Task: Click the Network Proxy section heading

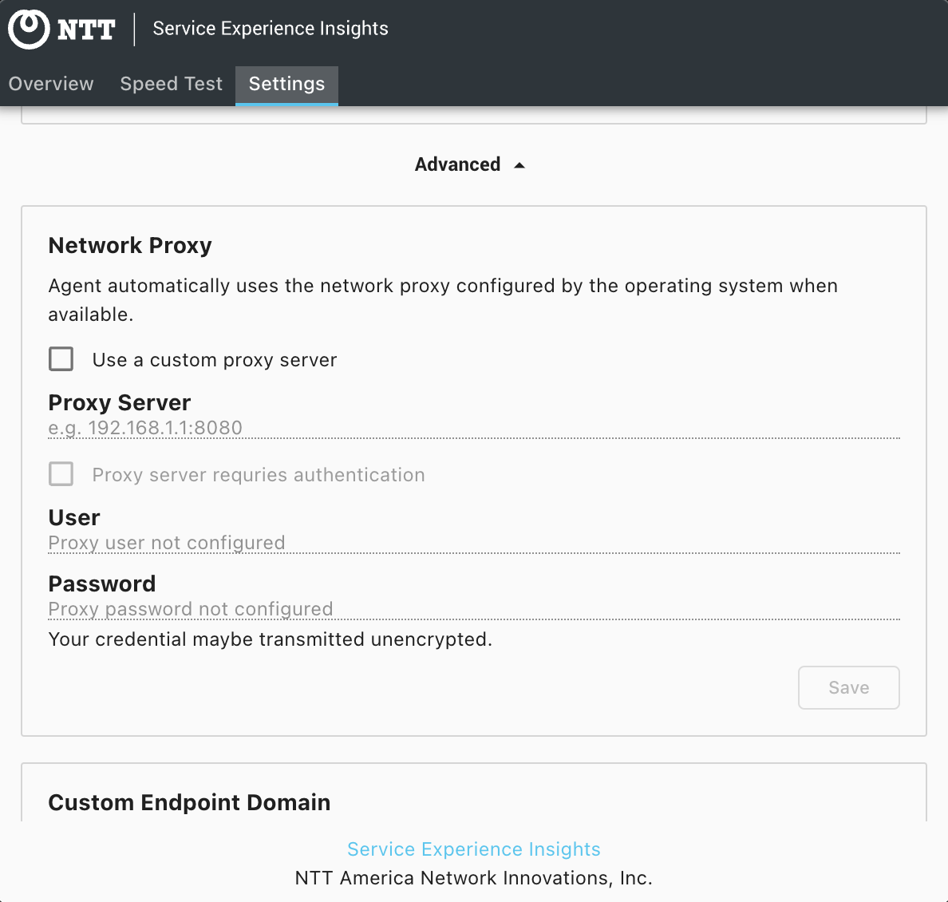Action: click(130, 246)
